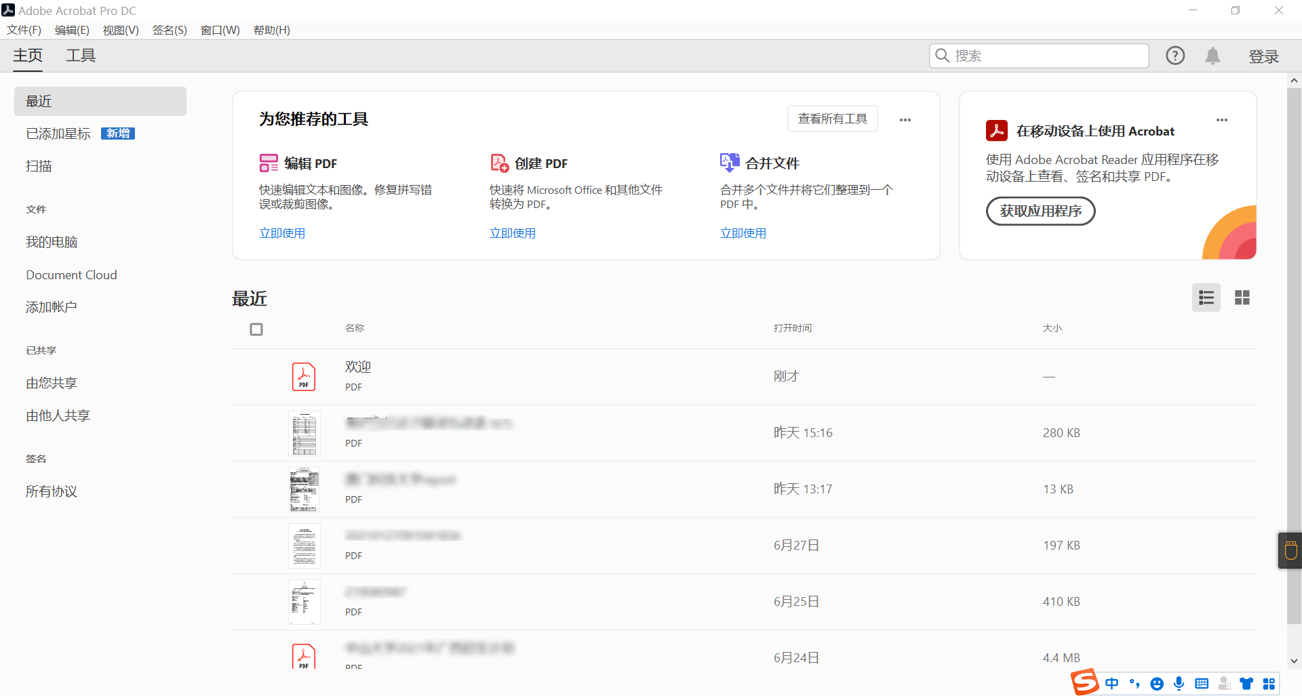This screenshot has height=696, width=1302.
Task: Open the notifications bell icon
Action: [x=1212, y=56]
